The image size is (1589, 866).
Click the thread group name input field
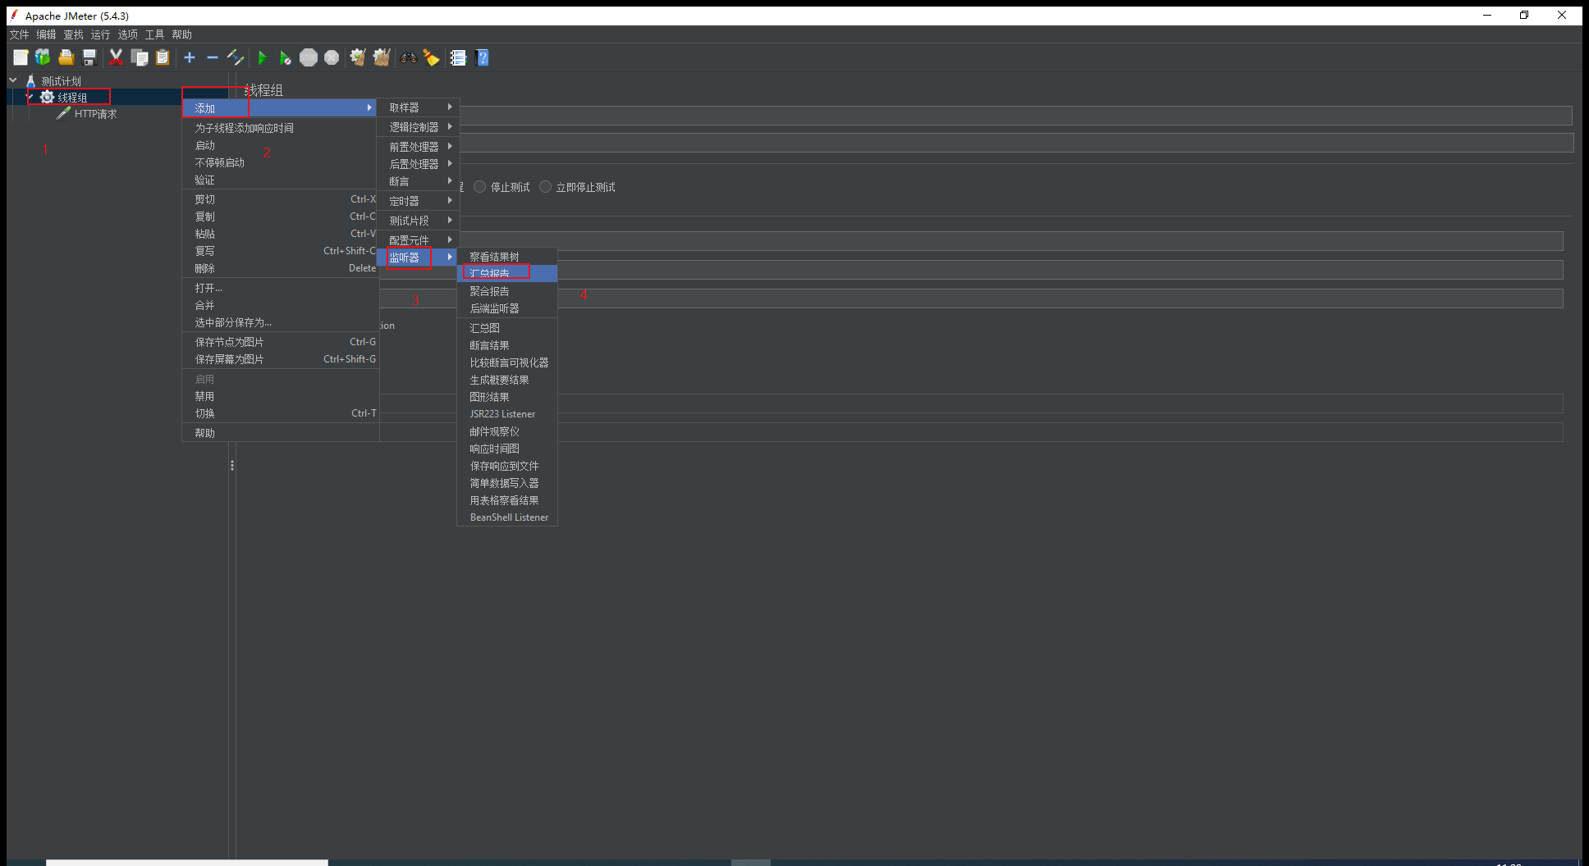click(1016, 116)
